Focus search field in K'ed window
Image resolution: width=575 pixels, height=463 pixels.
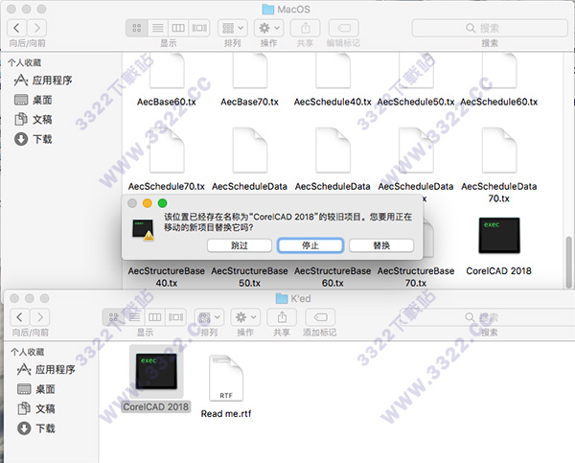(488, 317)
